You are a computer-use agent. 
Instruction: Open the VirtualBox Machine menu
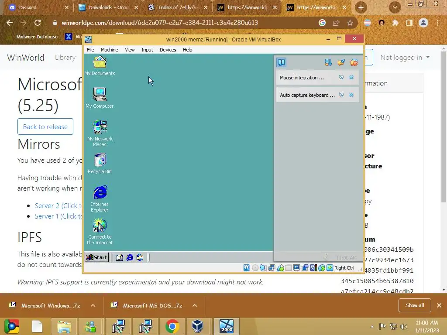tap(109, 50)
